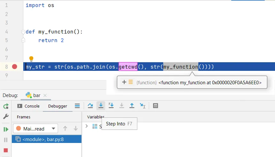Screen dimensions: 275x157
Task: Remove the breakpoint on line 8
Action: click(15, 67)
